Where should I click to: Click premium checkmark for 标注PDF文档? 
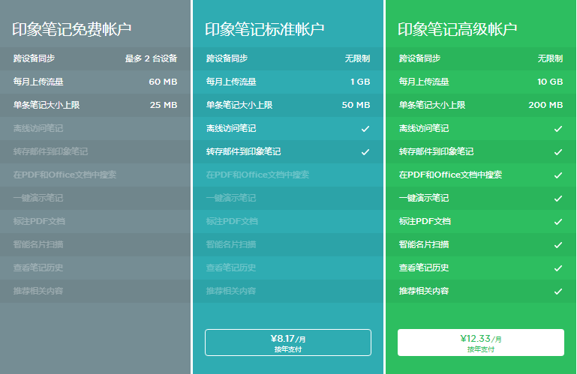(557, 222)
